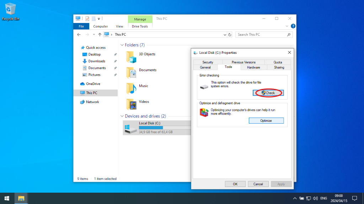Switch to the Hardware tab
Screen dimensions: 364x204
[x=253, y=67]
